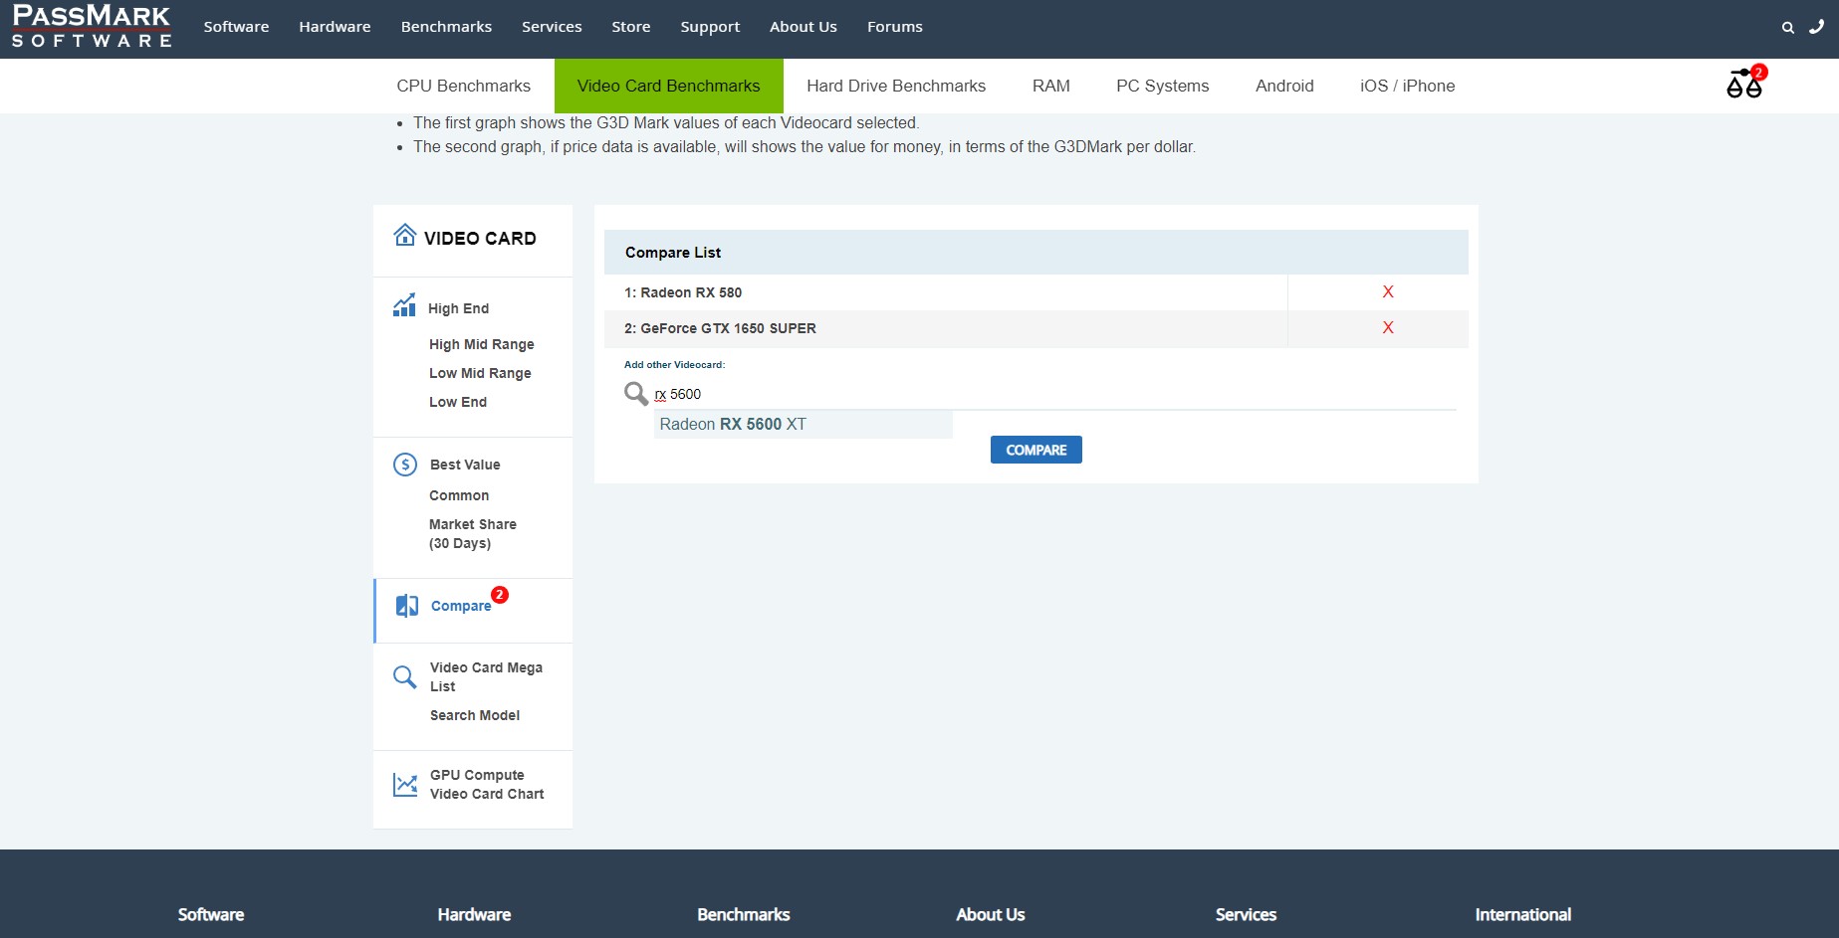Open Common sidebar link

pyautogui.click(x=459, y=495)
